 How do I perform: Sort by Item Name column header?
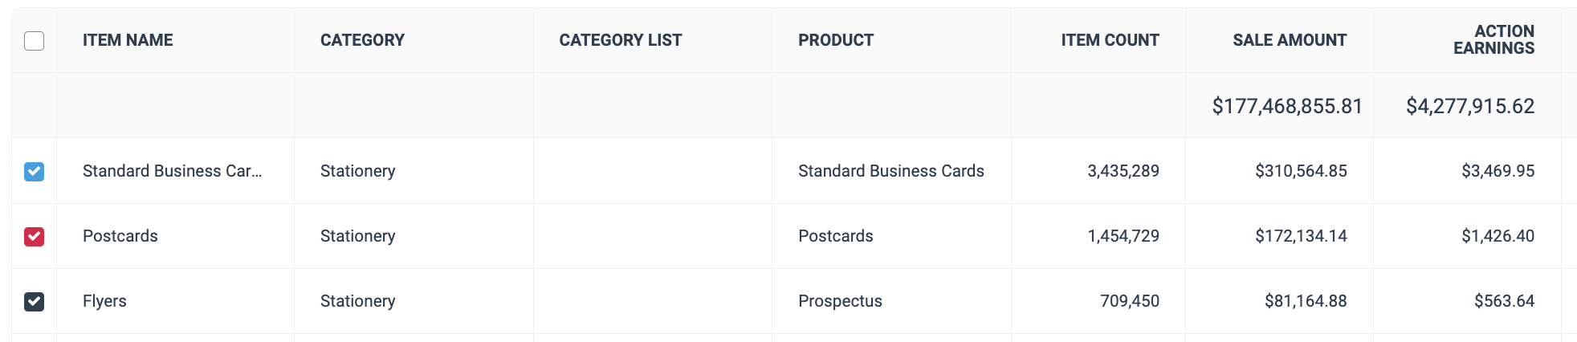(128, 40)
